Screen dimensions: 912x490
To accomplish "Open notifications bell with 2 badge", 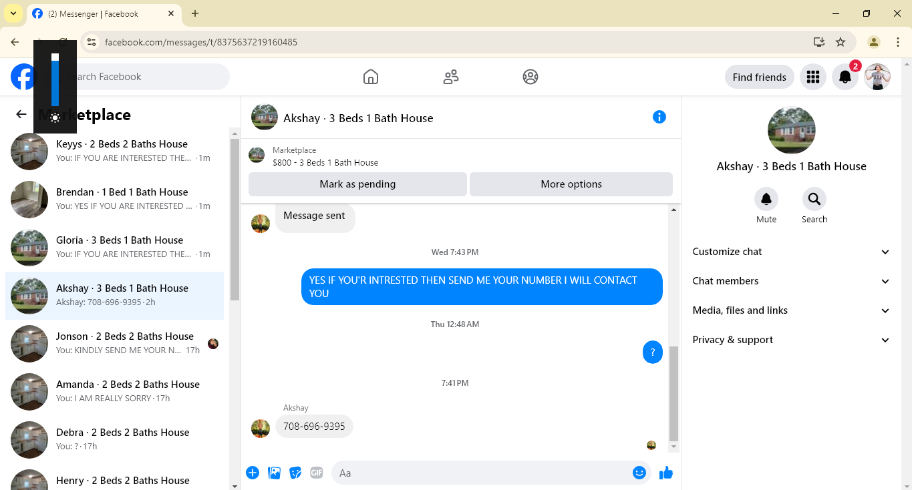I will [x=845, y=77].
